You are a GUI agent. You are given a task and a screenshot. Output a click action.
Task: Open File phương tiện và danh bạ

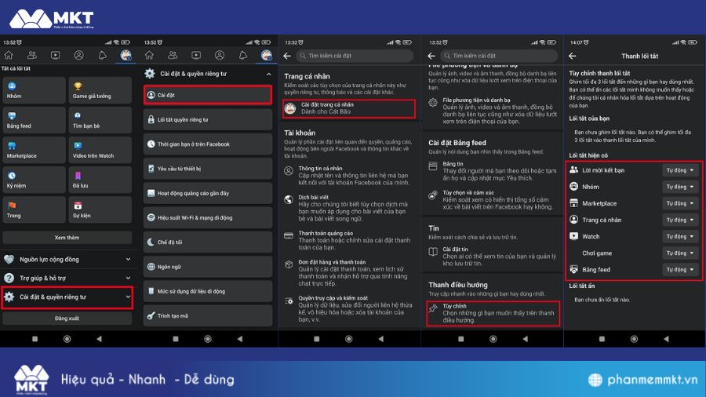click(x=493, y=111)
